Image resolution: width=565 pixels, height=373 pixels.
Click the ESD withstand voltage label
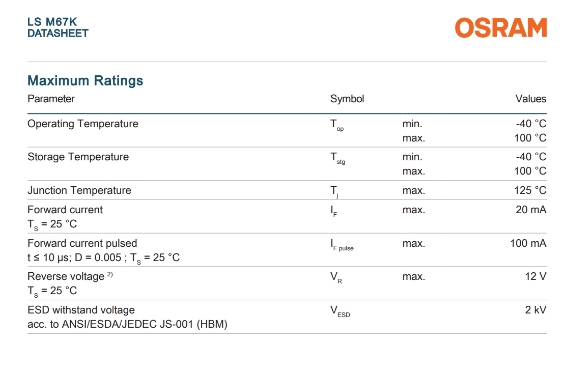[81, 310]
